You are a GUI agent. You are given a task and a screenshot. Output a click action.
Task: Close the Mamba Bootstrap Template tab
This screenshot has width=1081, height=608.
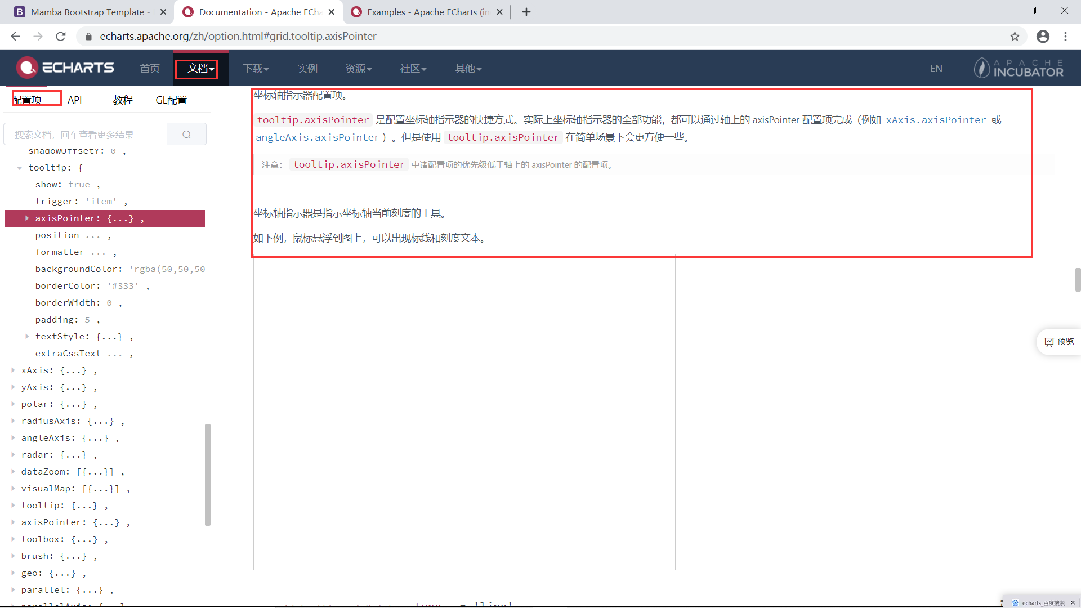pos(163,12)
